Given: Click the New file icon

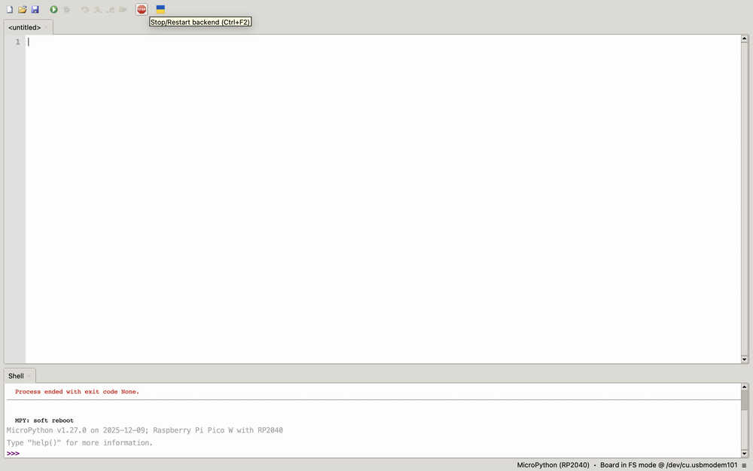Looking at the screenshot, I should pos(10,9).
